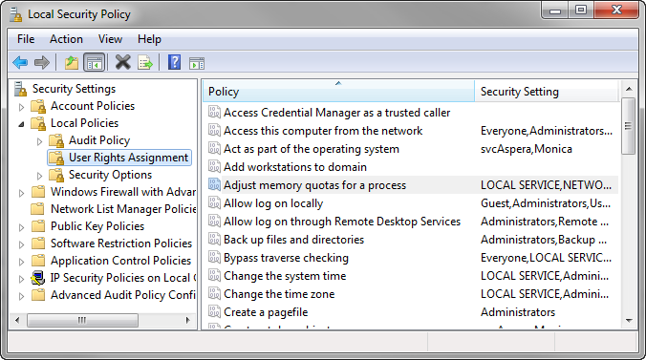Click the Up one level folder icon
The width and height of the screenshot is (646, 360).
click(72, 63)
